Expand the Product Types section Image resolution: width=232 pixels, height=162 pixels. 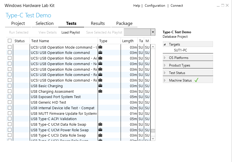tap(165, 65)
